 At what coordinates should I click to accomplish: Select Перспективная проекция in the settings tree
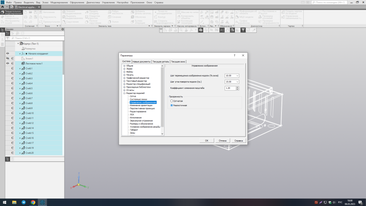(141, 108)
